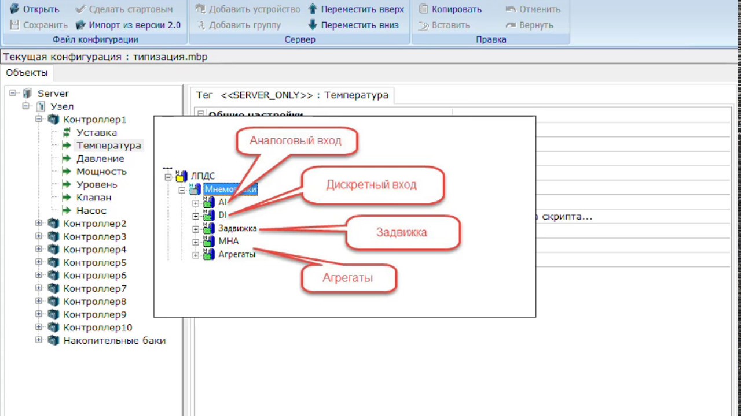
Task: Expand the Контроллер9 node
Action: click(x=39, y=314)
